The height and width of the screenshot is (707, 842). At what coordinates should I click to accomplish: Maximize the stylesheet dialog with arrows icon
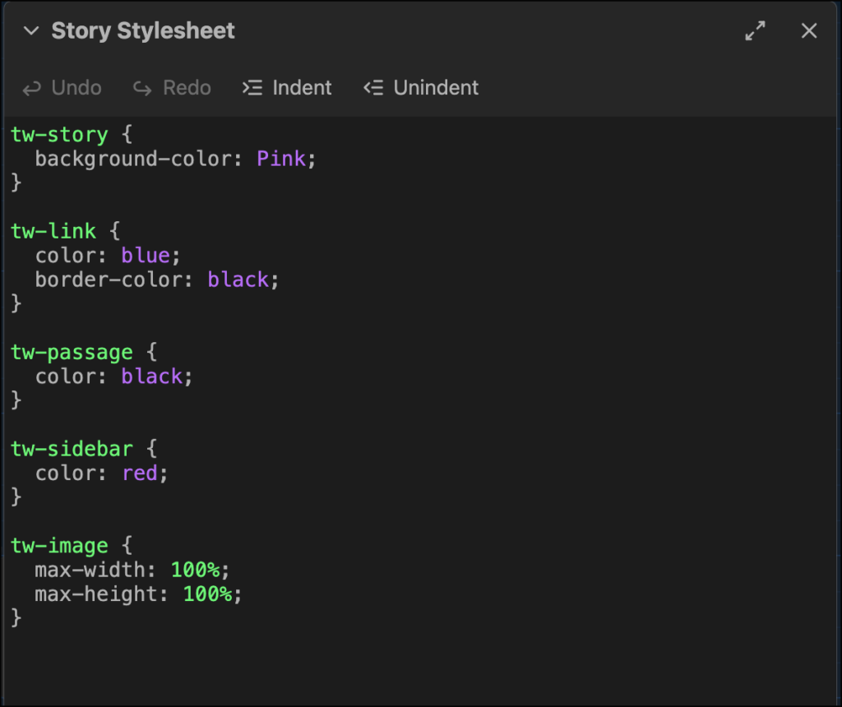[x=755, y=31]
